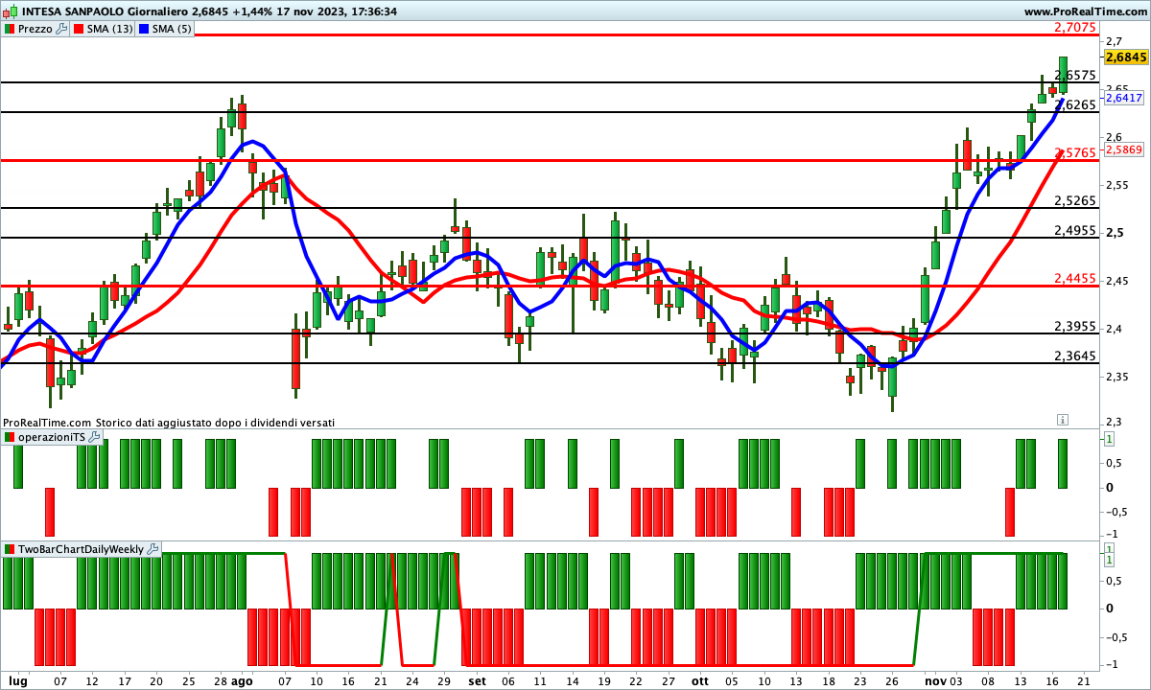The height and width of the screenshot is (690, 1151).
Task: Click the red 2,7075 level label
Action: (x=1074, y=28)
